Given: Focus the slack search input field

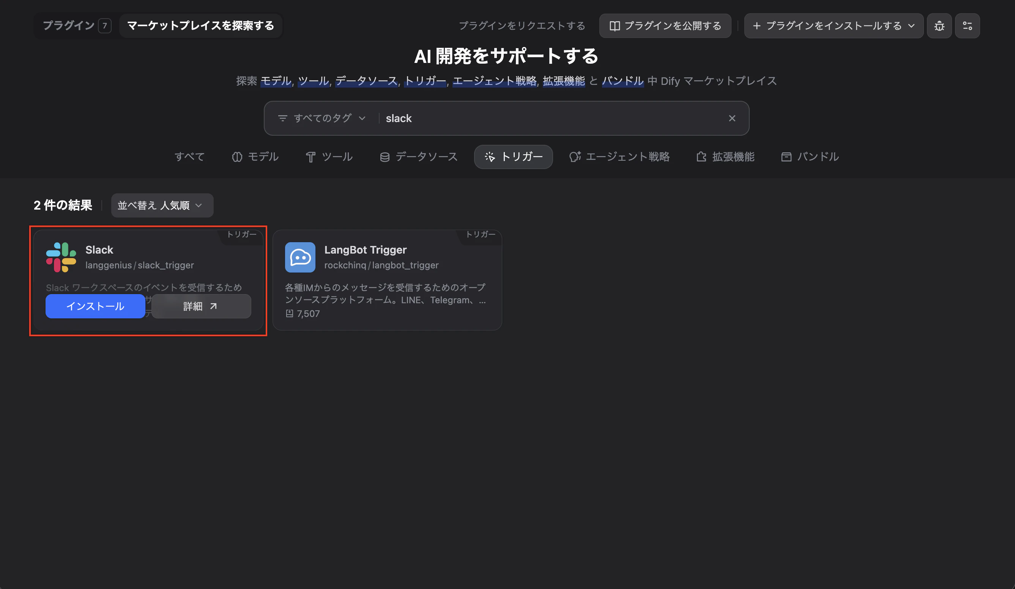Looking at the screenshot, I should (554, 118).
